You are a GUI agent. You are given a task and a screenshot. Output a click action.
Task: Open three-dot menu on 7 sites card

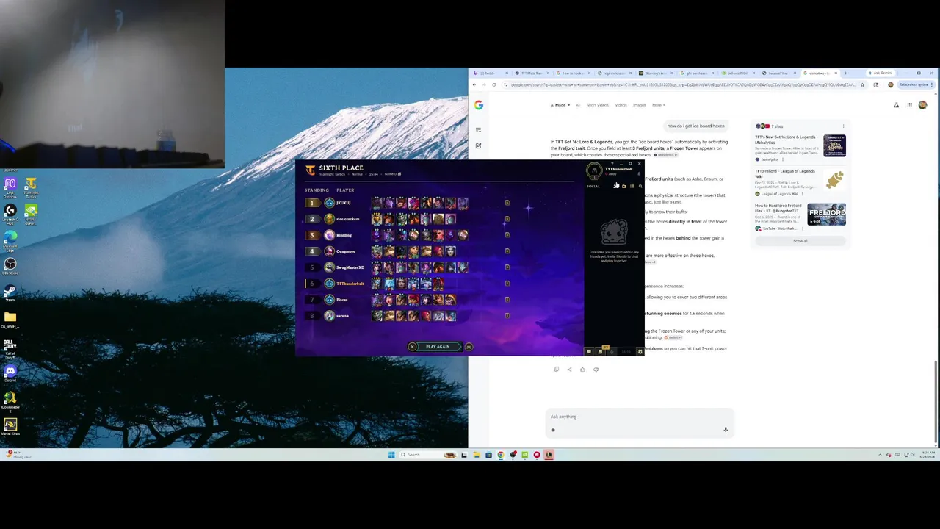click(843, 126)
